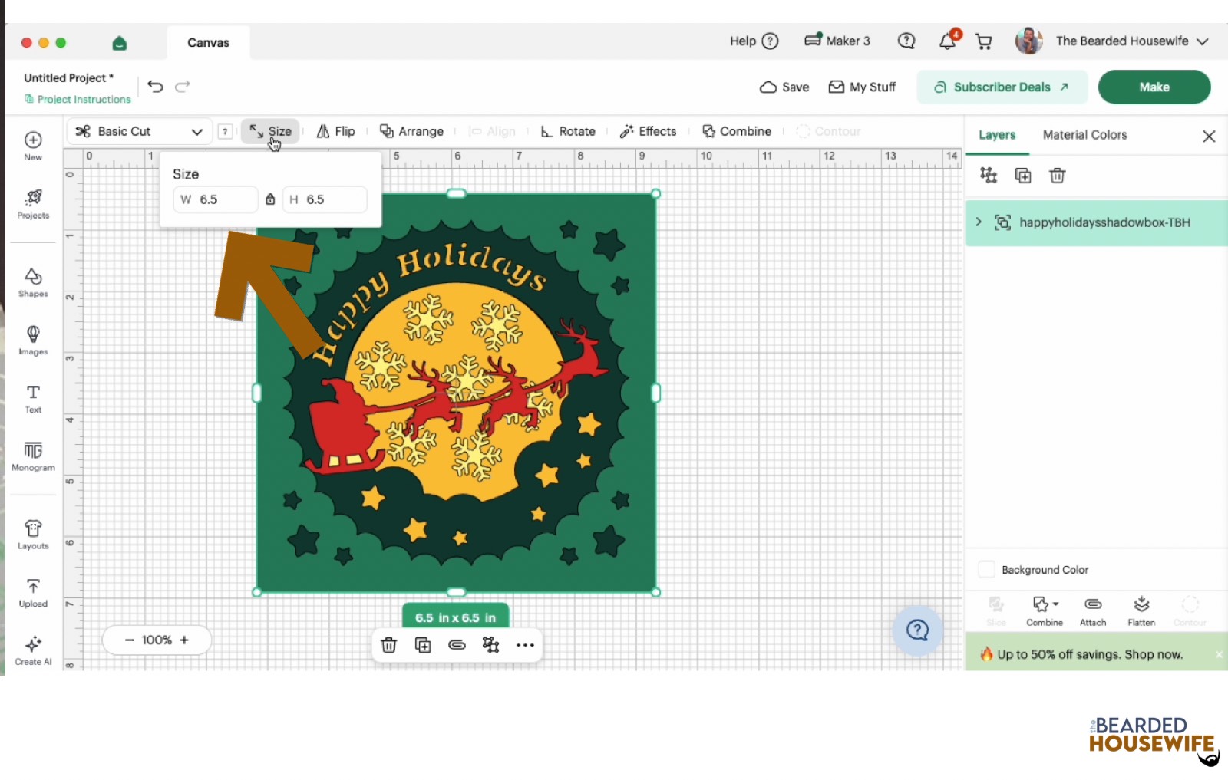Redo the last action
Image resolution: width=1228 pixels, height=780 pixels.
[x=183, y=86]
